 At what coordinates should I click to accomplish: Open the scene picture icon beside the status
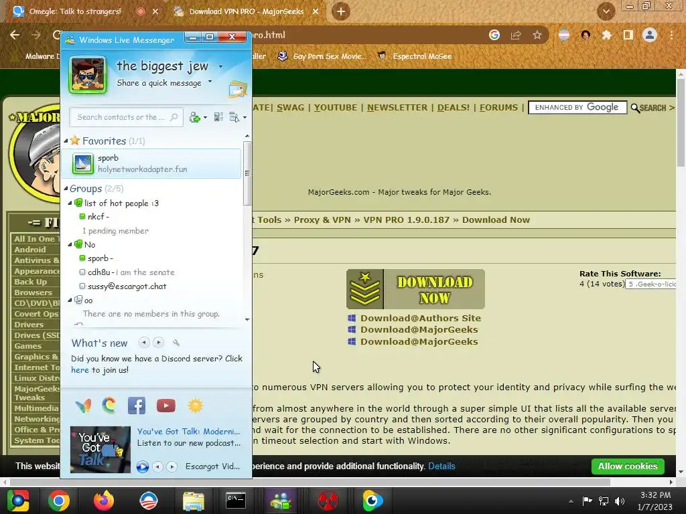point(238,89)
